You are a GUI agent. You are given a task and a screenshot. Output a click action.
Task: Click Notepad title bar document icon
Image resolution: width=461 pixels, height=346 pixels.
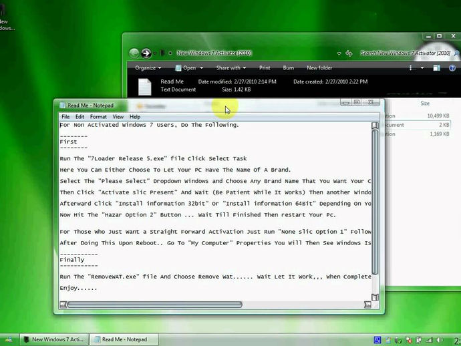click(62, 106)
